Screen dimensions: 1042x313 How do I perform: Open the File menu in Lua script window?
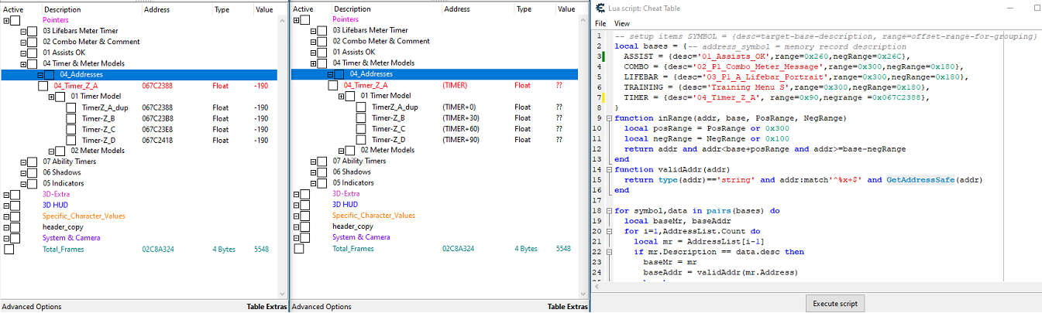point(600,24)
